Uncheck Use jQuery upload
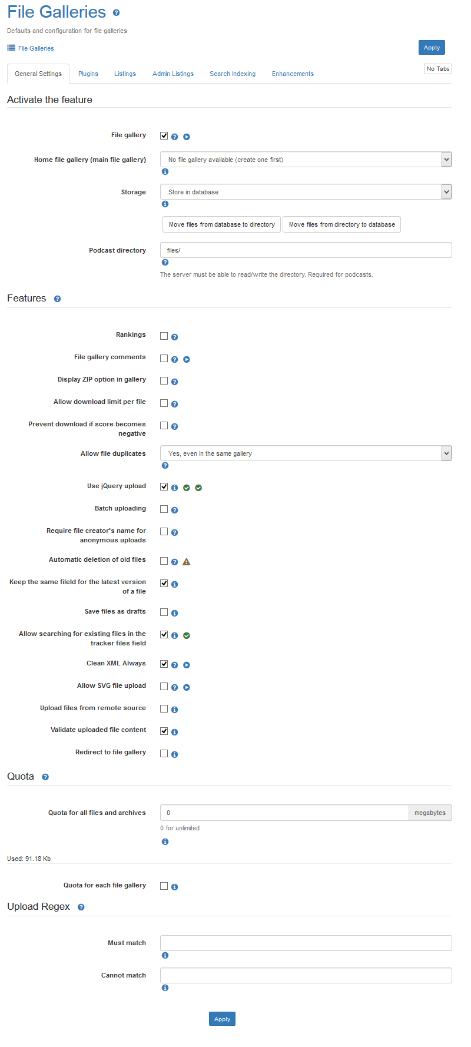The height and width of the screenshot is (1047, 471). [164, 487]
